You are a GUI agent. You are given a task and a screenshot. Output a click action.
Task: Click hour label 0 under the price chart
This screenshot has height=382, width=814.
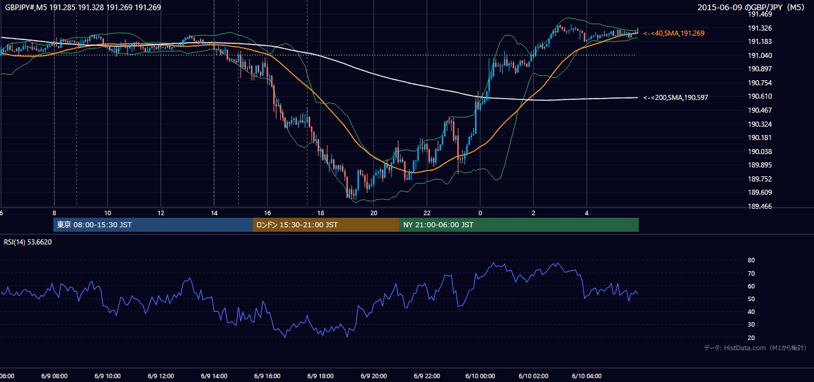pyautogui.click(x=480, y=213)
